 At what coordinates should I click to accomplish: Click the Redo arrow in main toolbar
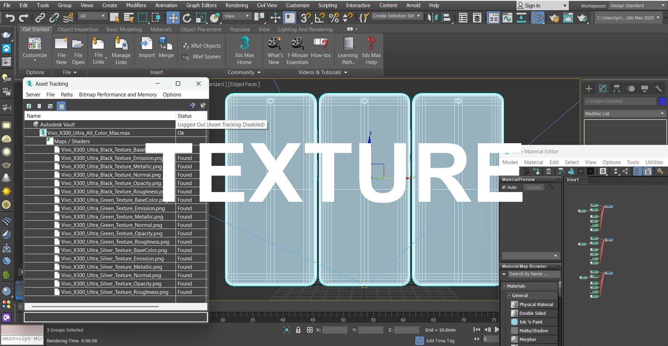[x=24, y=17]
